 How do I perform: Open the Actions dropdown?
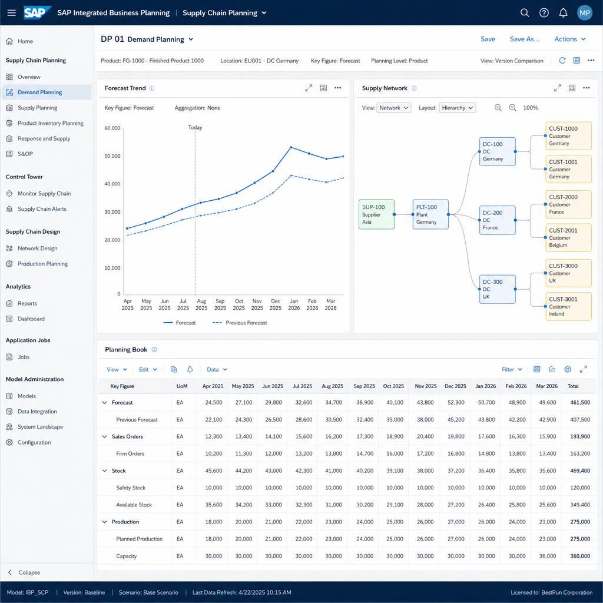click(x=570, y=39)
